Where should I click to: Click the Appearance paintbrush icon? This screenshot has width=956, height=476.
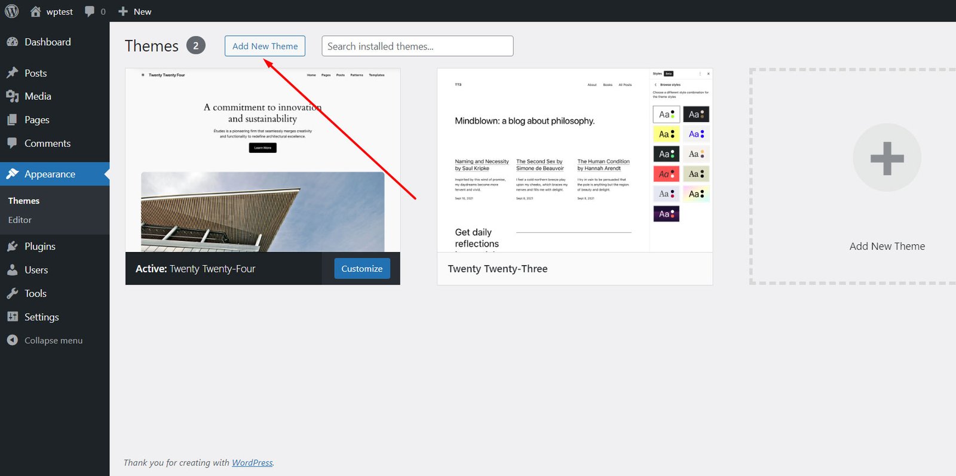click(x=13, y=174)
